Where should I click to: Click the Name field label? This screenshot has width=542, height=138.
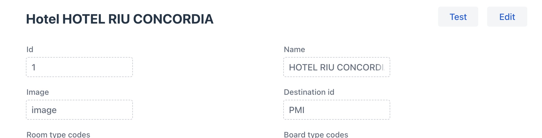(294, 50)
